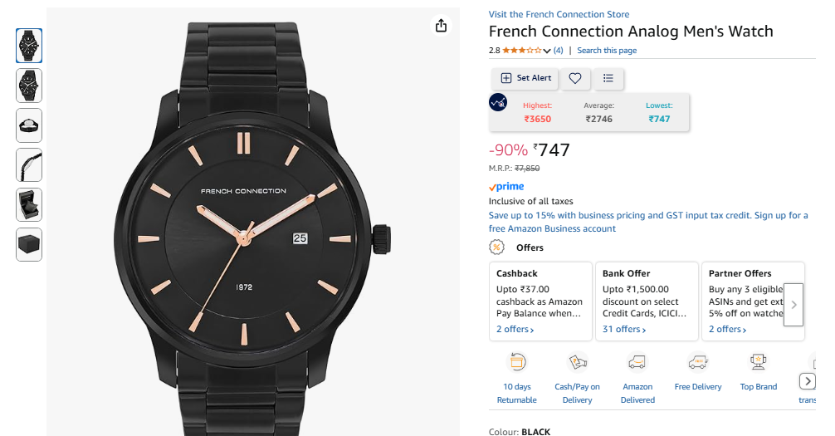Viewport: 835px width, 436px height.
Task: Click the Amazon Delivered truck icon
Action: (x=637, y=362)
